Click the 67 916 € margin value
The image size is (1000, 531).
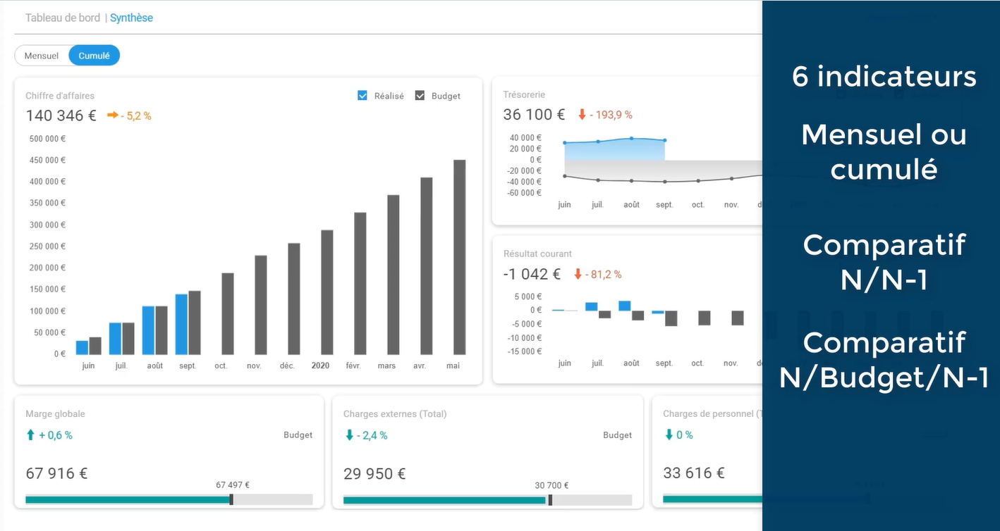(x=56, y=473)
